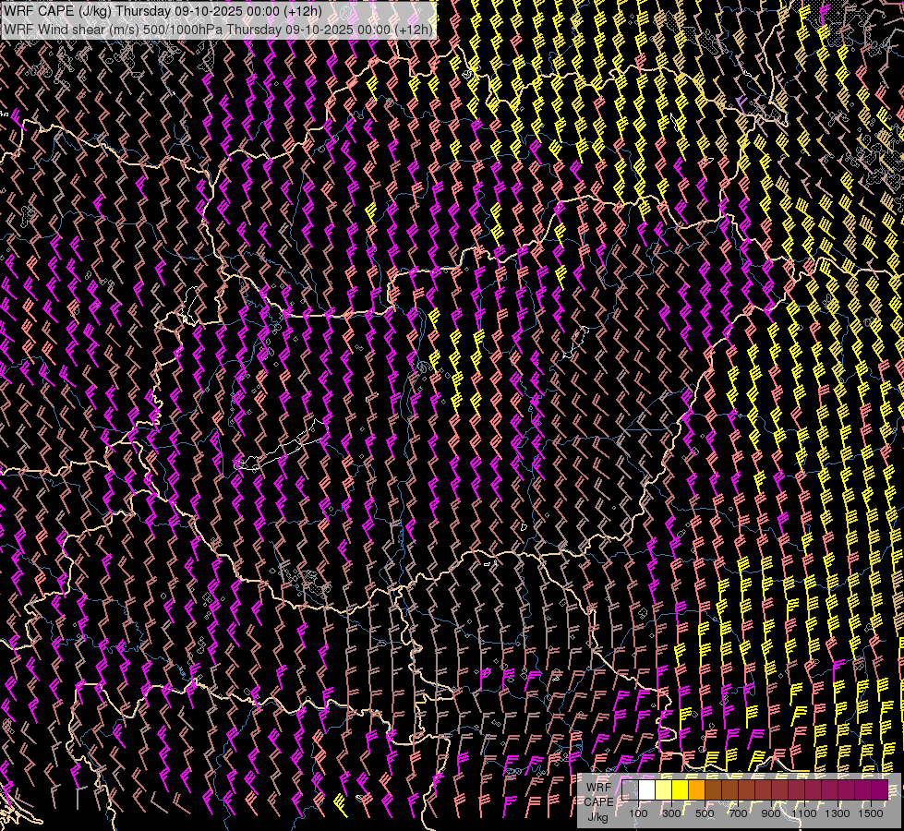
Task: Select the 900 label under the color bar
Action: [771, 814]
